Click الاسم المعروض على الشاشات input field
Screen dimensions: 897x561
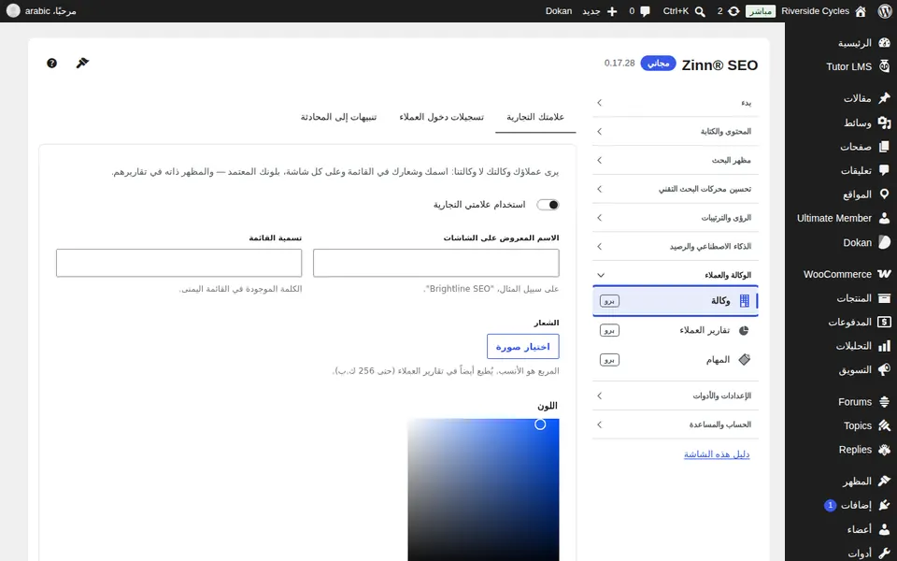(436, 263)
